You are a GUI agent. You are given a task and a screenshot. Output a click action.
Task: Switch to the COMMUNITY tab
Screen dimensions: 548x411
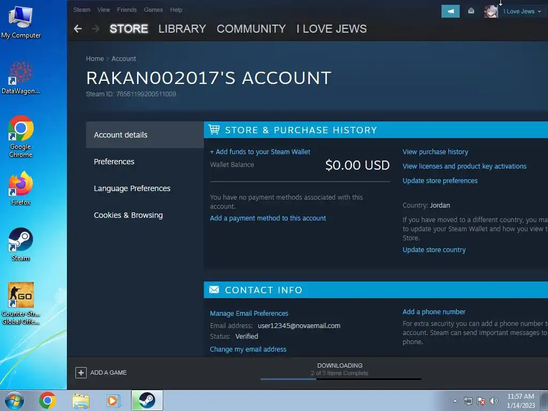pos(252,29)
